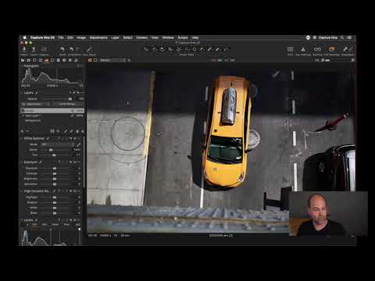375x281 pixels.
Task: Open the Adjustments menu
Action: tap(98, 37)
